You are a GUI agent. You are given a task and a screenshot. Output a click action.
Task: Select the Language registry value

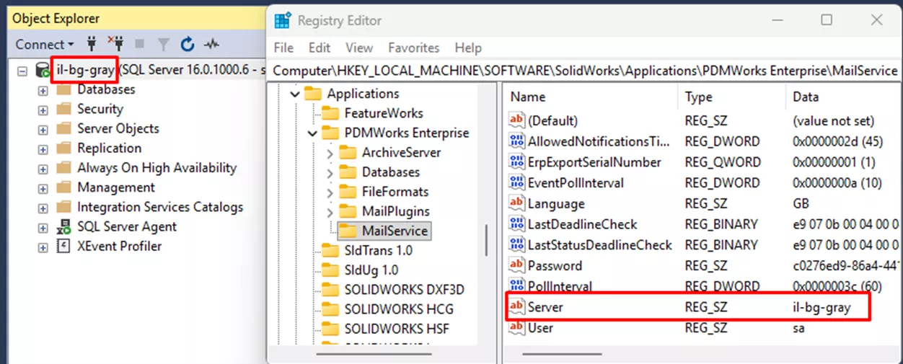coord(556,204)
